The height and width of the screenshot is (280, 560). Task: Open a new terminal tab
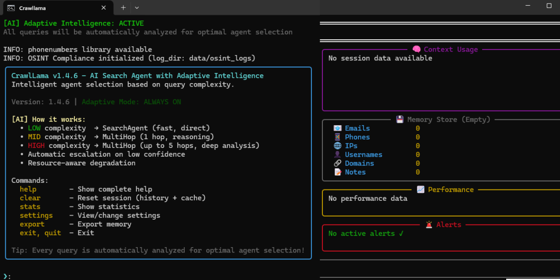click(x=123, y=8)
